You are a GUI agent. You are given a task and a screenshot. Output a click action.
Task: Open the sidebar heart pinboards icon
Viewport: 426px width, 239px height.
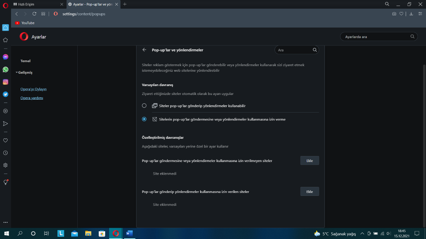point(5,140)
